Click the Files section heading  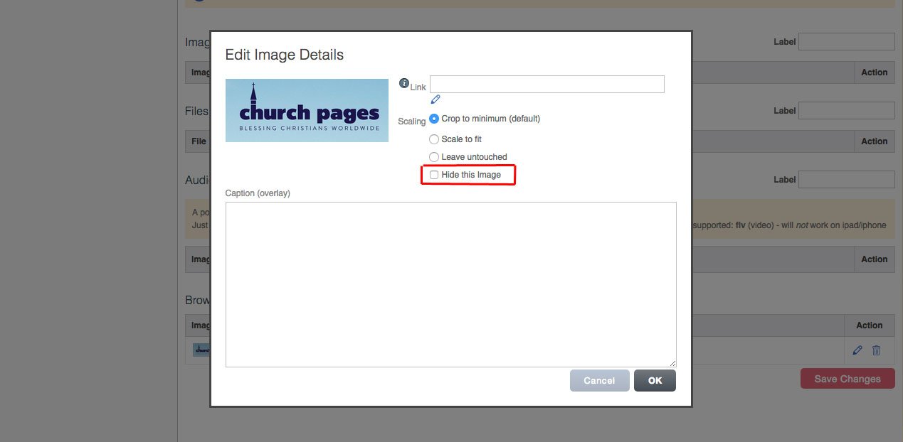click(x=196, y=111)
